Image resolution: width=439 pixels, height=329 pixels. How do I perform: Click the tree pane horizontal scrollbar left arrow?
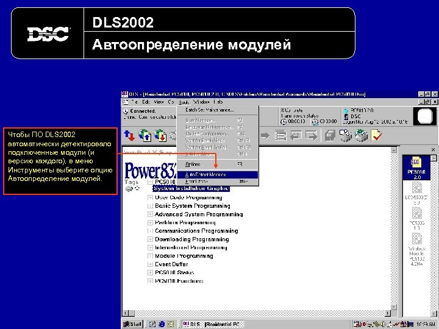click(x=126, y=313)
